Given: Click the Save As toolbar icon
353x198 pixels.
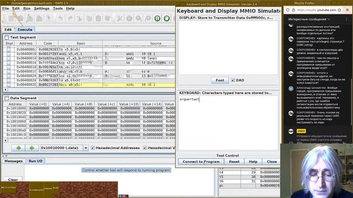Looking at the screenshot, I should 39,18.
